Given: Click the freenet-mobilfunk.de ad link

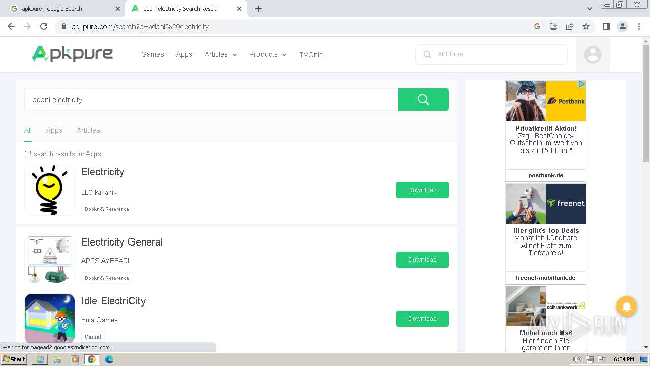Looking at the screenshot, I should tap(545, 278).
